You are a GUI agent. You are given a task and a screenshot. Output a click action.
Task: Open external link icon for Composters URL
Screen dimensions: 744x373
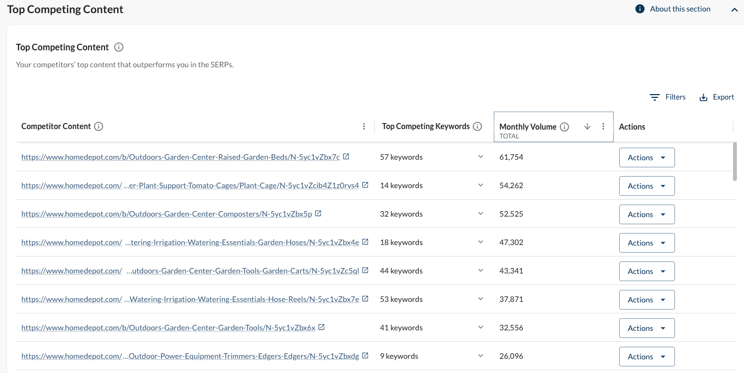318,214
